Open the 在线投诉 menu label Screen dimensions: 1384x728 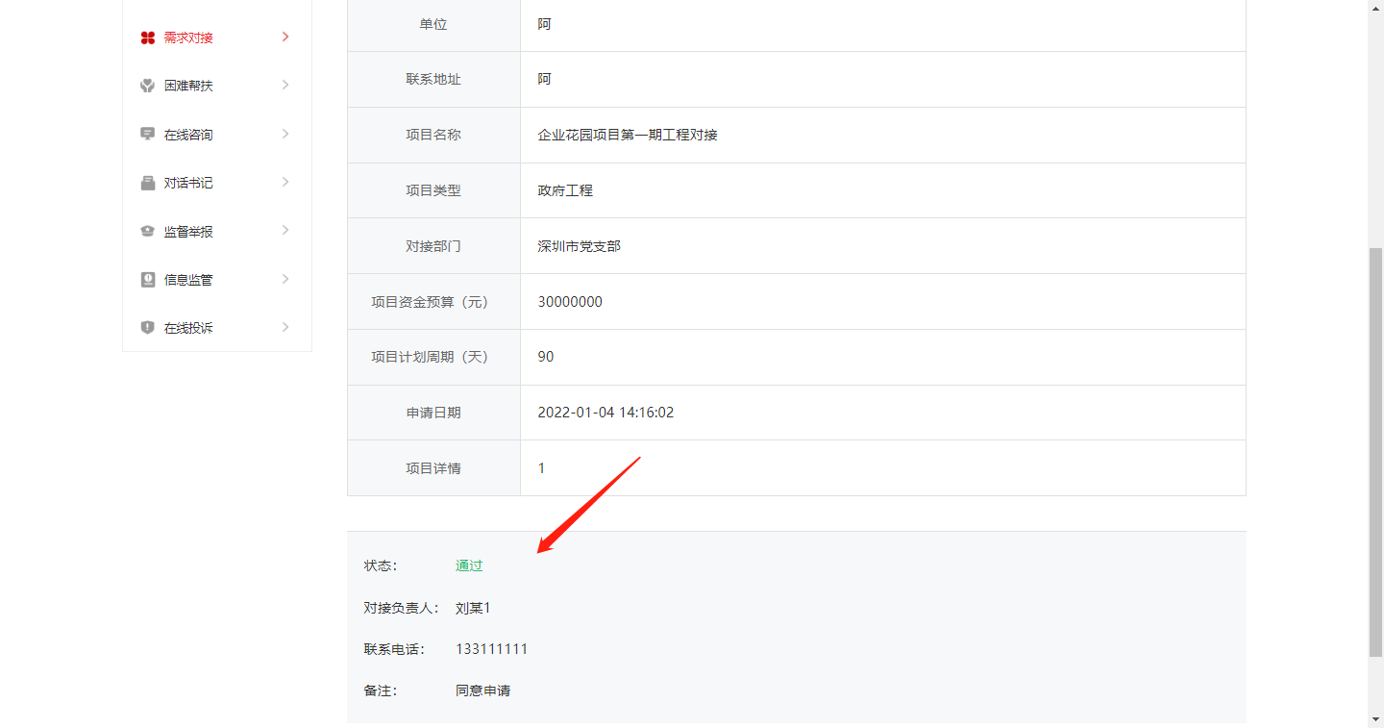coord(188,328)
